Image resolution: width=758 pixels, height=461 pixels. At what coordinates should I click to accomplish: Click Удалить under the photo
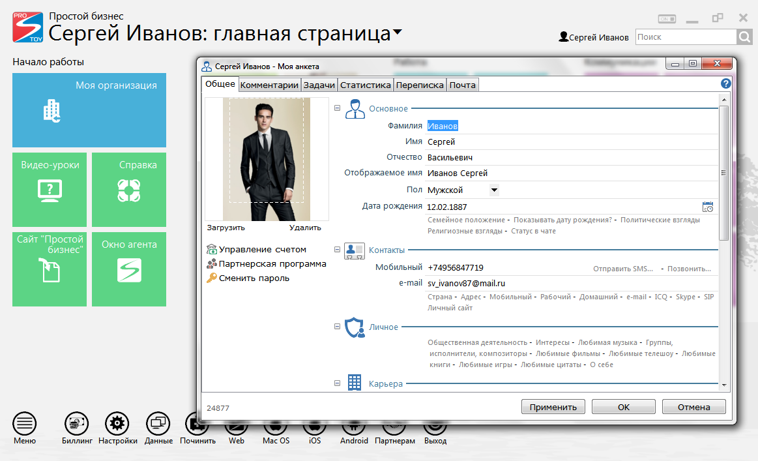(x=305, y=228)
